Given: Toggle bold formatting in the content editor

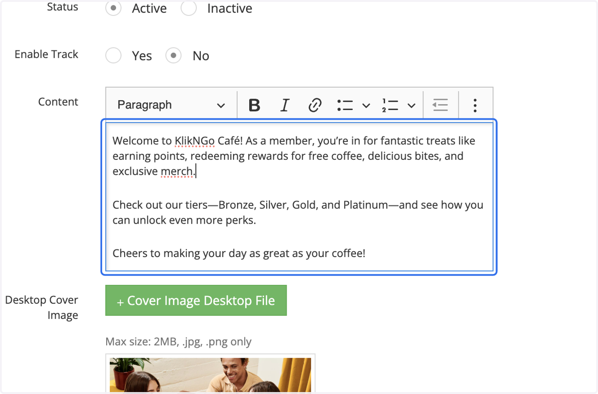Looking at the screenshot, I should pyautogui.click(x=254, y=105).
